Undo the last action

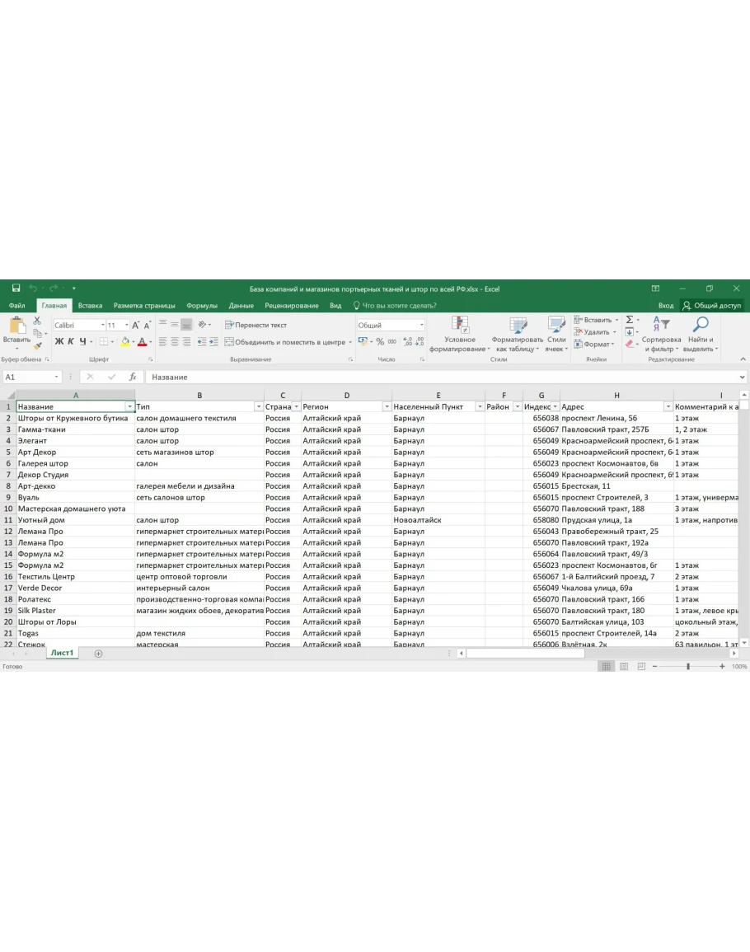(33, 288)
